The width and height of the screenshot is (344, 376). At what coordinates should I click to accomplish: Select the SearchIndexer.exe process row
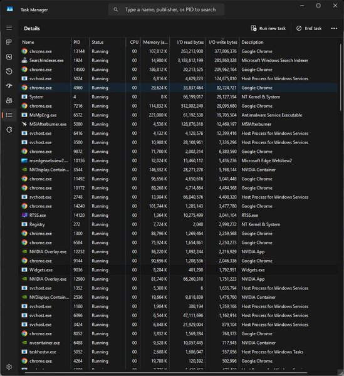pyautogui.click(x=179, y=60)
